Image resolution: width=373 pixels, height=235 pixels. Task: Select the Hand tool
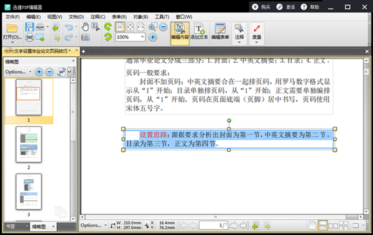click(85, 27)
